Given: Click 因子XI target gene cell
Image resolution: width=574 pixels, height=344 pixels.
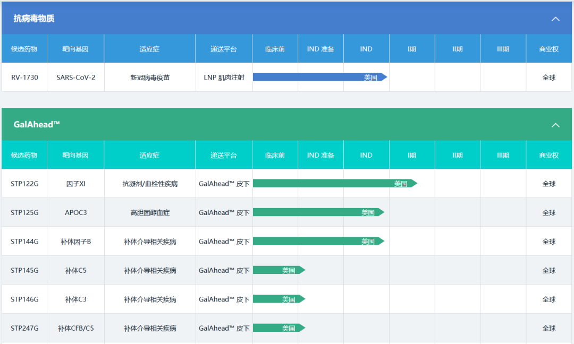Looking at the screenshot, I should tap(76, 184).
